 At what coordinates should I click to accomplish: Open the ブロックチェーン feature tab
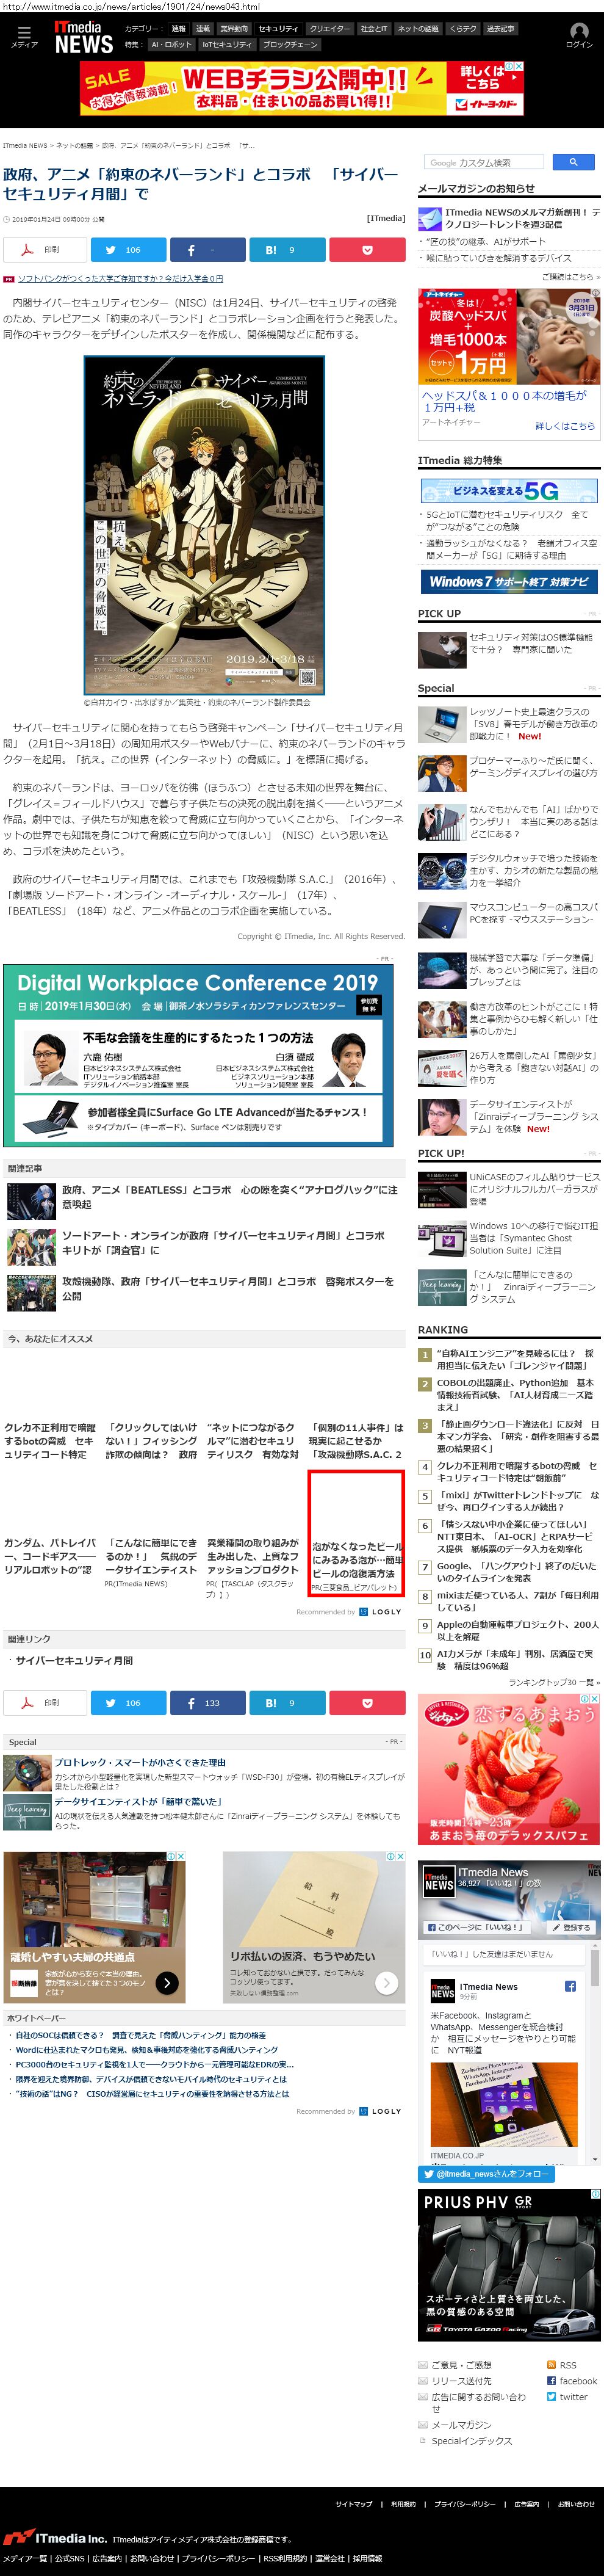coord(290,45)
